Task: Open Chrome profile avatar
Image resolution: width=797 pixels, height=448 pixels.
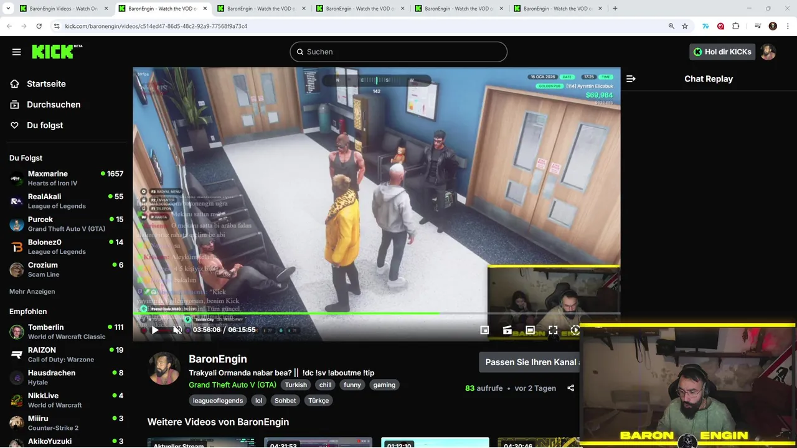Action: click(x=773, y=26)
